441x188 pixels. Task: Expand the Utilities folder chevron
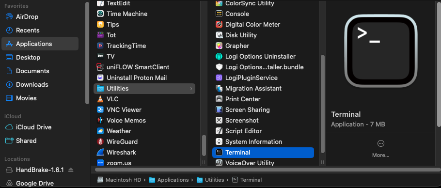(x=191, y=89)
